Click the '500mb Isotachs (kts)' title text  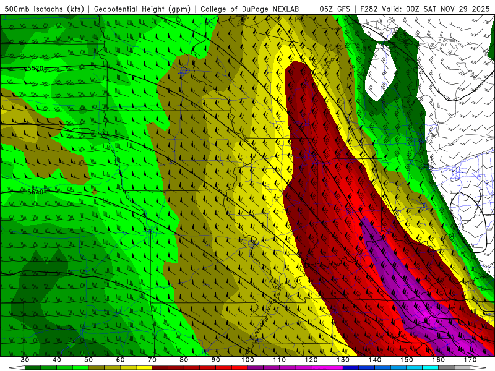tap(44, 9)
